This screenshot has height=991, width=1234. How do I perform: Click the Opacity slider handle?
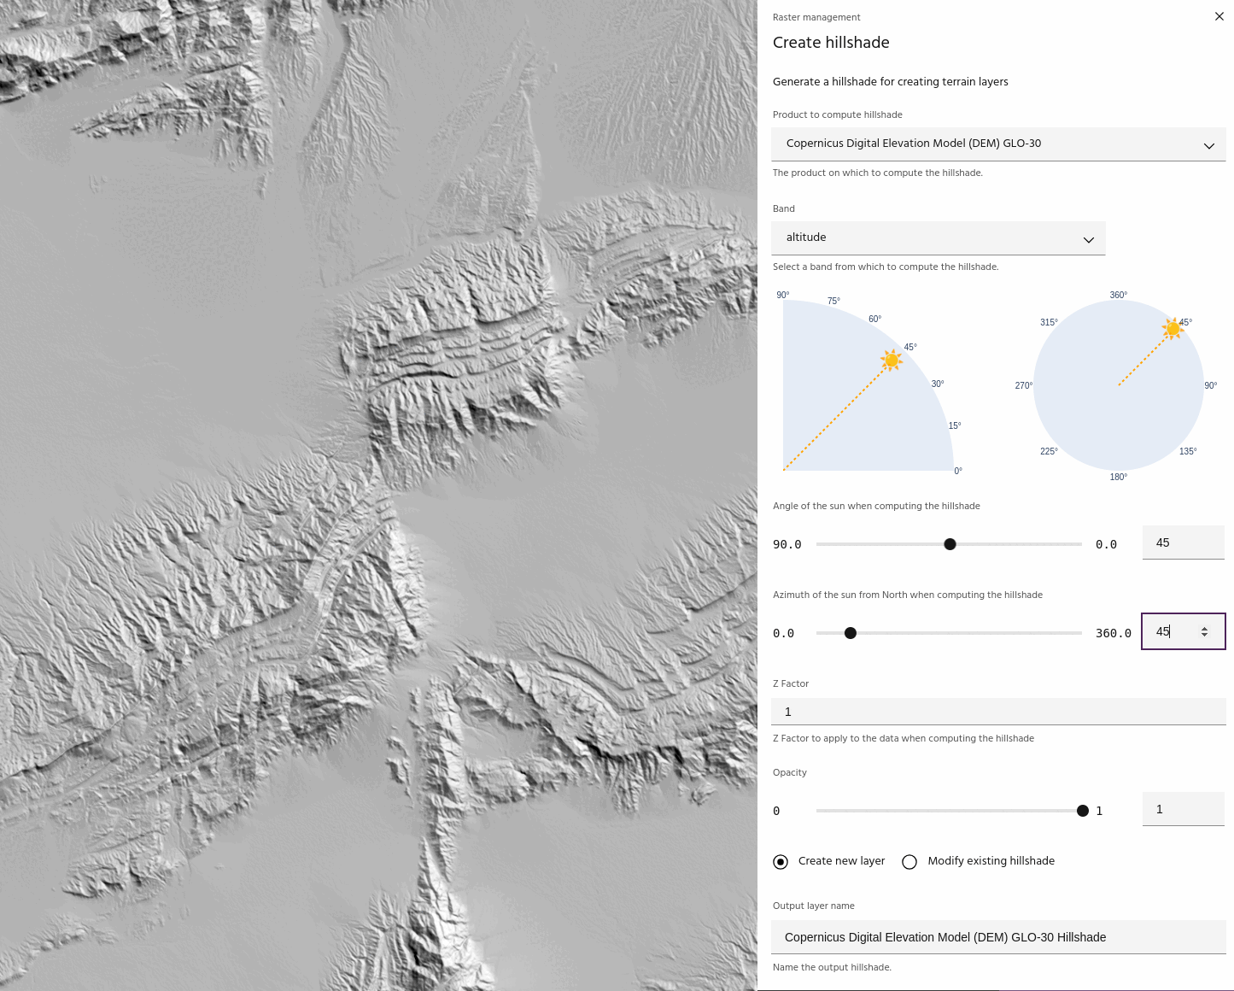1082,811
